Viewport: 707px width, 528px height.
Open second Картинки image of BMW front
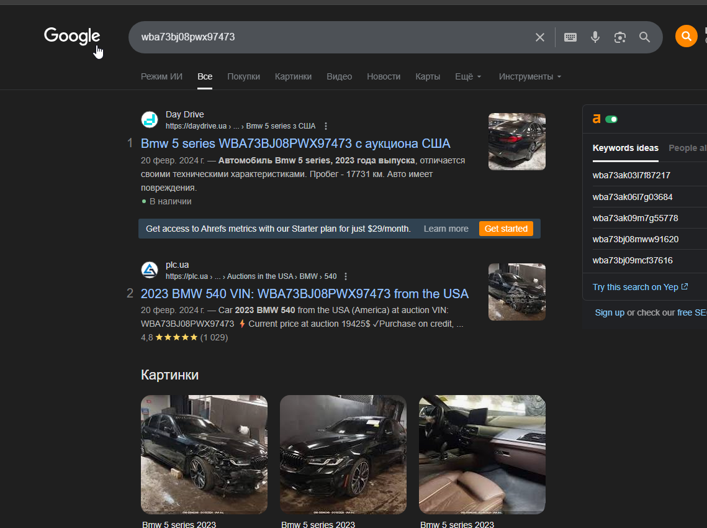coord(343,455)
